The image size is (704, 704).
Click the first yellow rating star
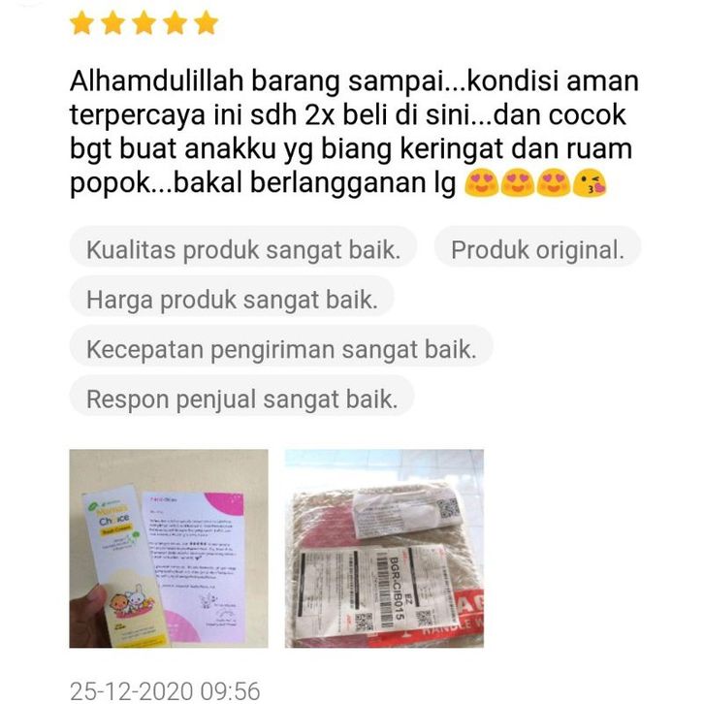(81, 23)
